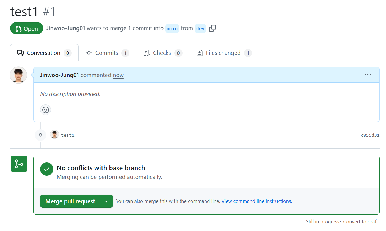Screen dimensions: 386x231
Task: Click 'No conflicts with base branch' heading
Action: (101, 168)
